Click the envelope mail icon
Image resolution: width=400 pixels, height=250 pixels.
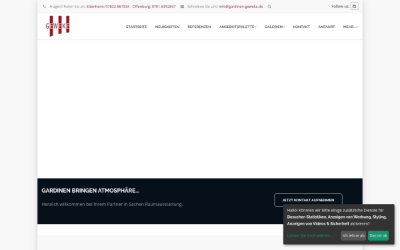tap(182, 7)
